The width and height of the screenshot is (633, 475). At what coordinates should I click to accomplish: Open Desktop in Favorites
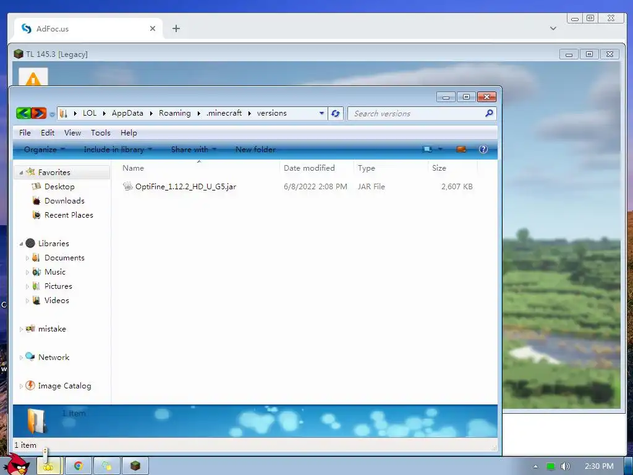tap(59, 187)
